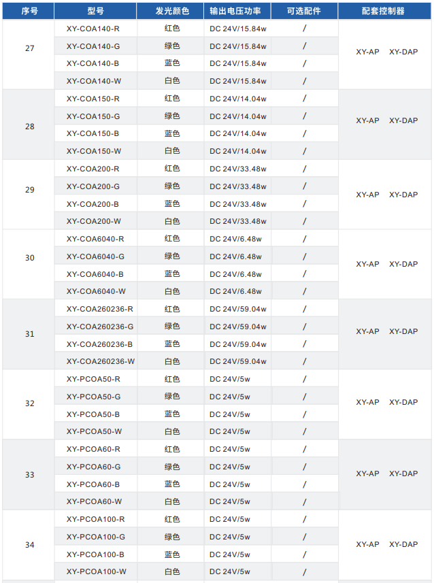Select model XY-PCOA60-B
This screenshot has height=583, width=434.
click(x=94, y=484)
